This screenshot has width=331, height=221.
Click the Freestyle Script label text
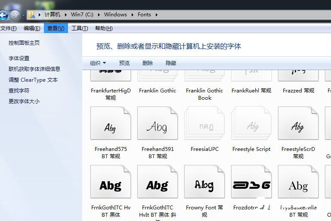[x=251, y=149]
